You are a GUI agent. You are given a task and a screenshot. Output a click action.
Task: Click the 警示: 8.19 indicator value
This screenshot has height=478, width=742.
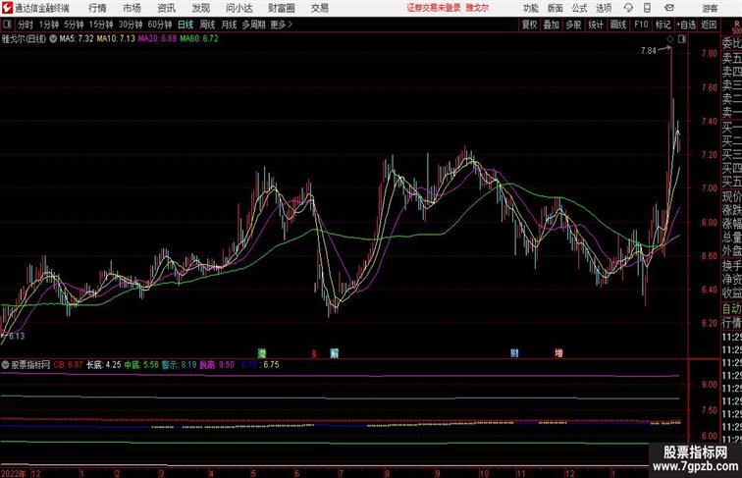pyautogui.click(x=179, y=365)
